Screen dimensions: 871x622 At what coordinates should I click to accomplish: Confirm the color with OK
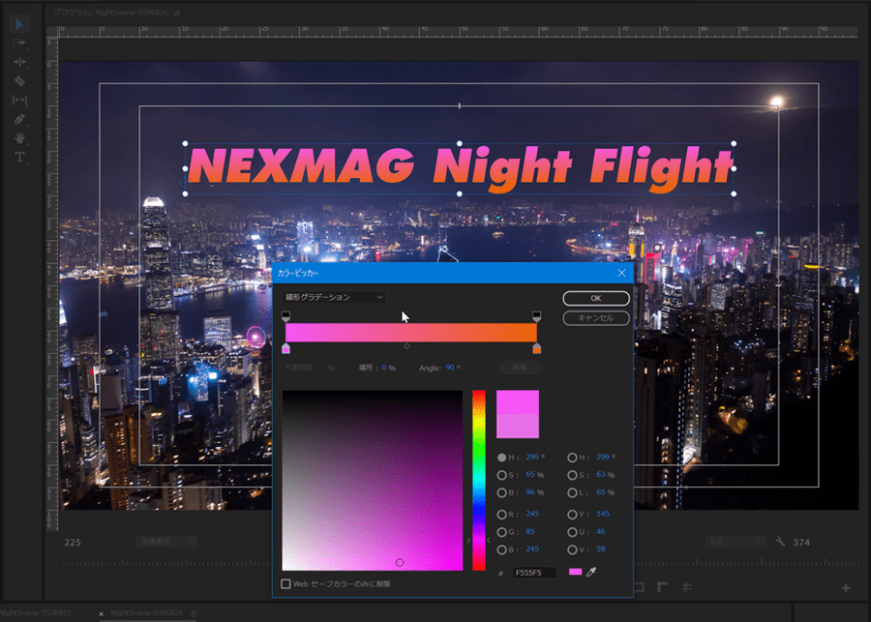(x=596, y=298)
